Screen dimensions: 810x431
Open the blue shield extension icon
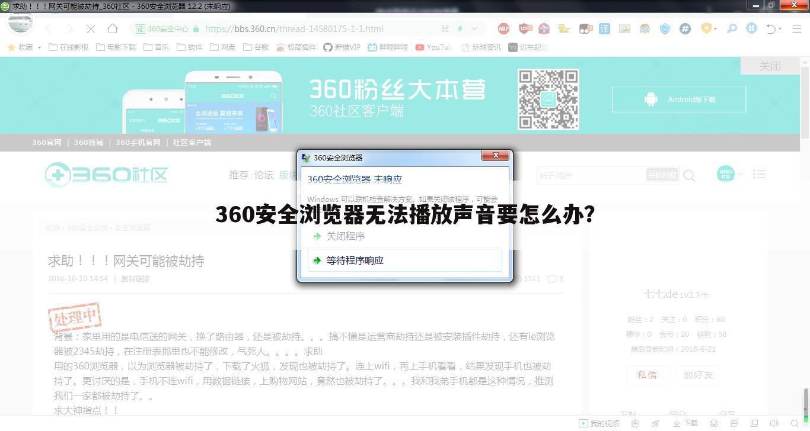pyautogui.click(x=665, y=28)
